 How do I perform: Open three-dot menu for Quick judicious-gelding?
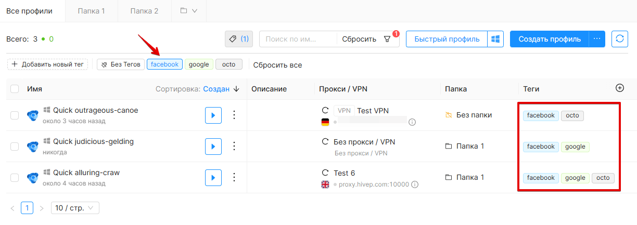pyautogui.click(x=234, y=147)
